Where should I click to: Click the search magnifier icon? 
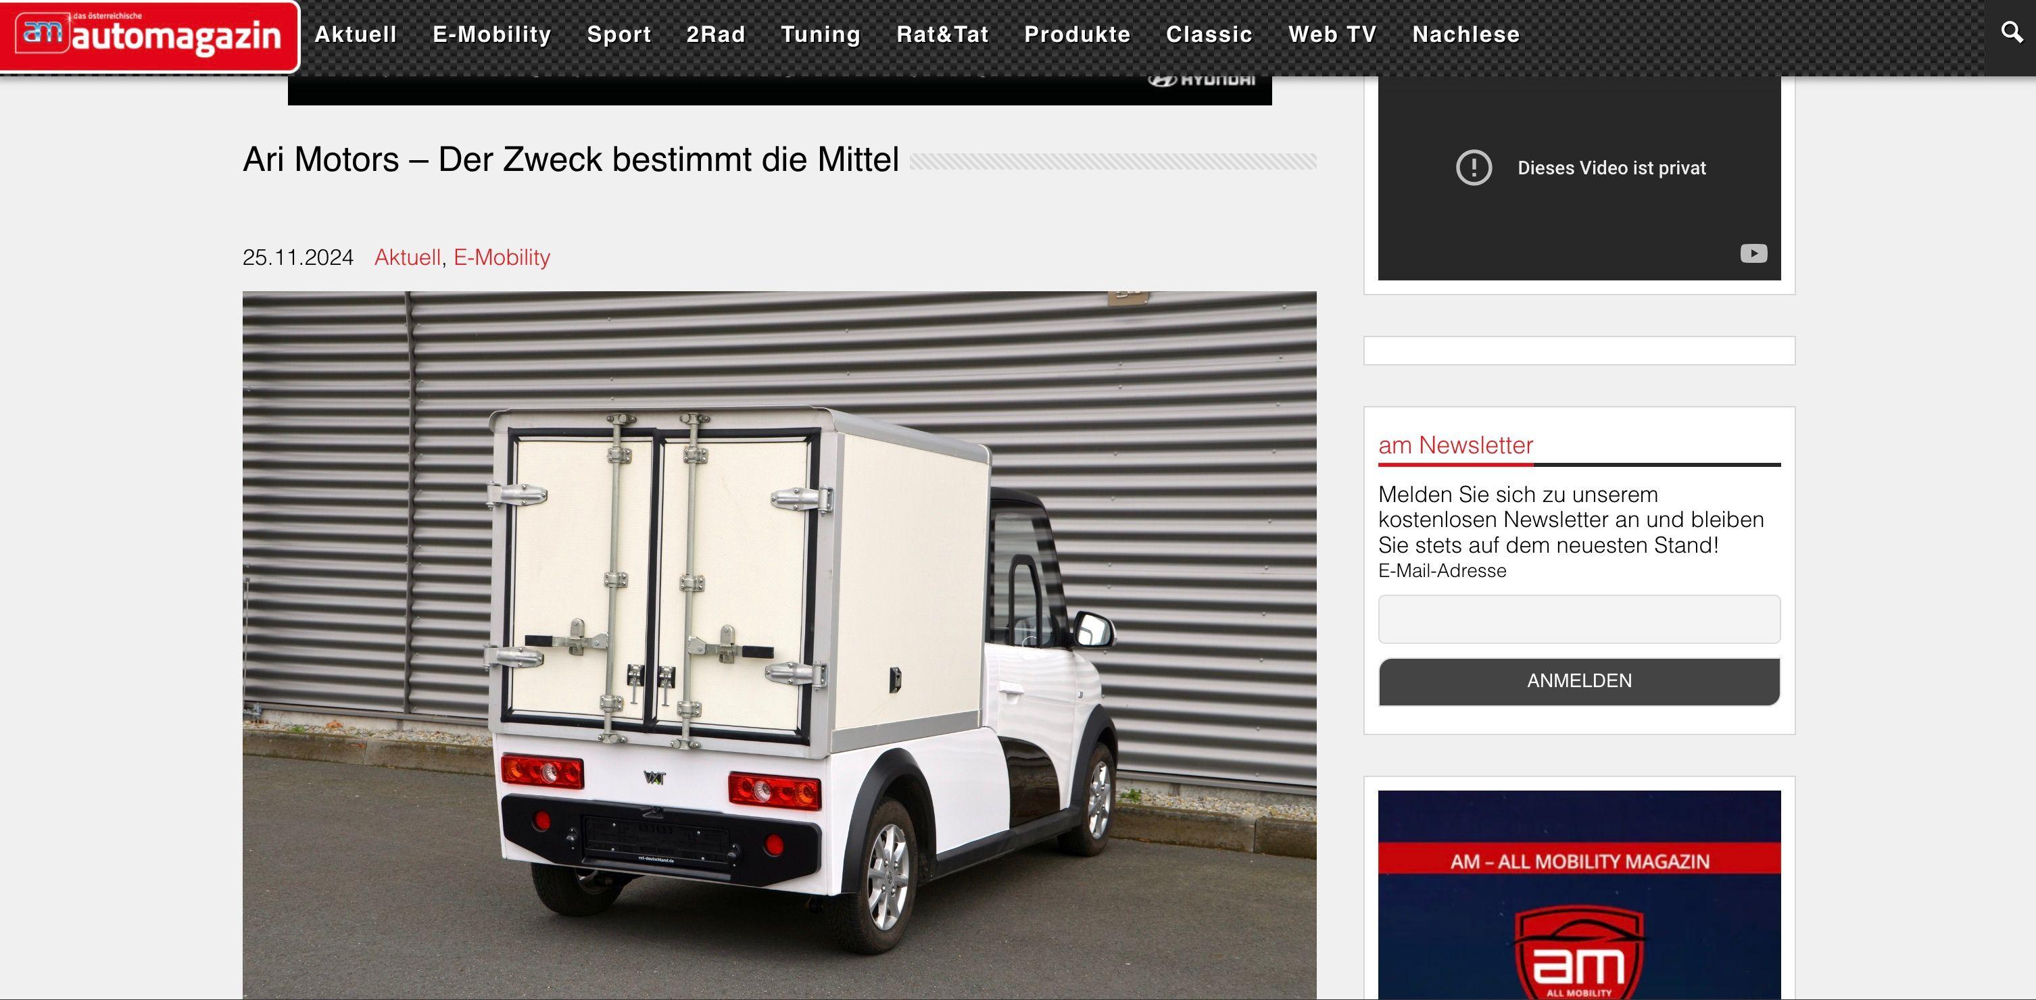point(2011,32)
